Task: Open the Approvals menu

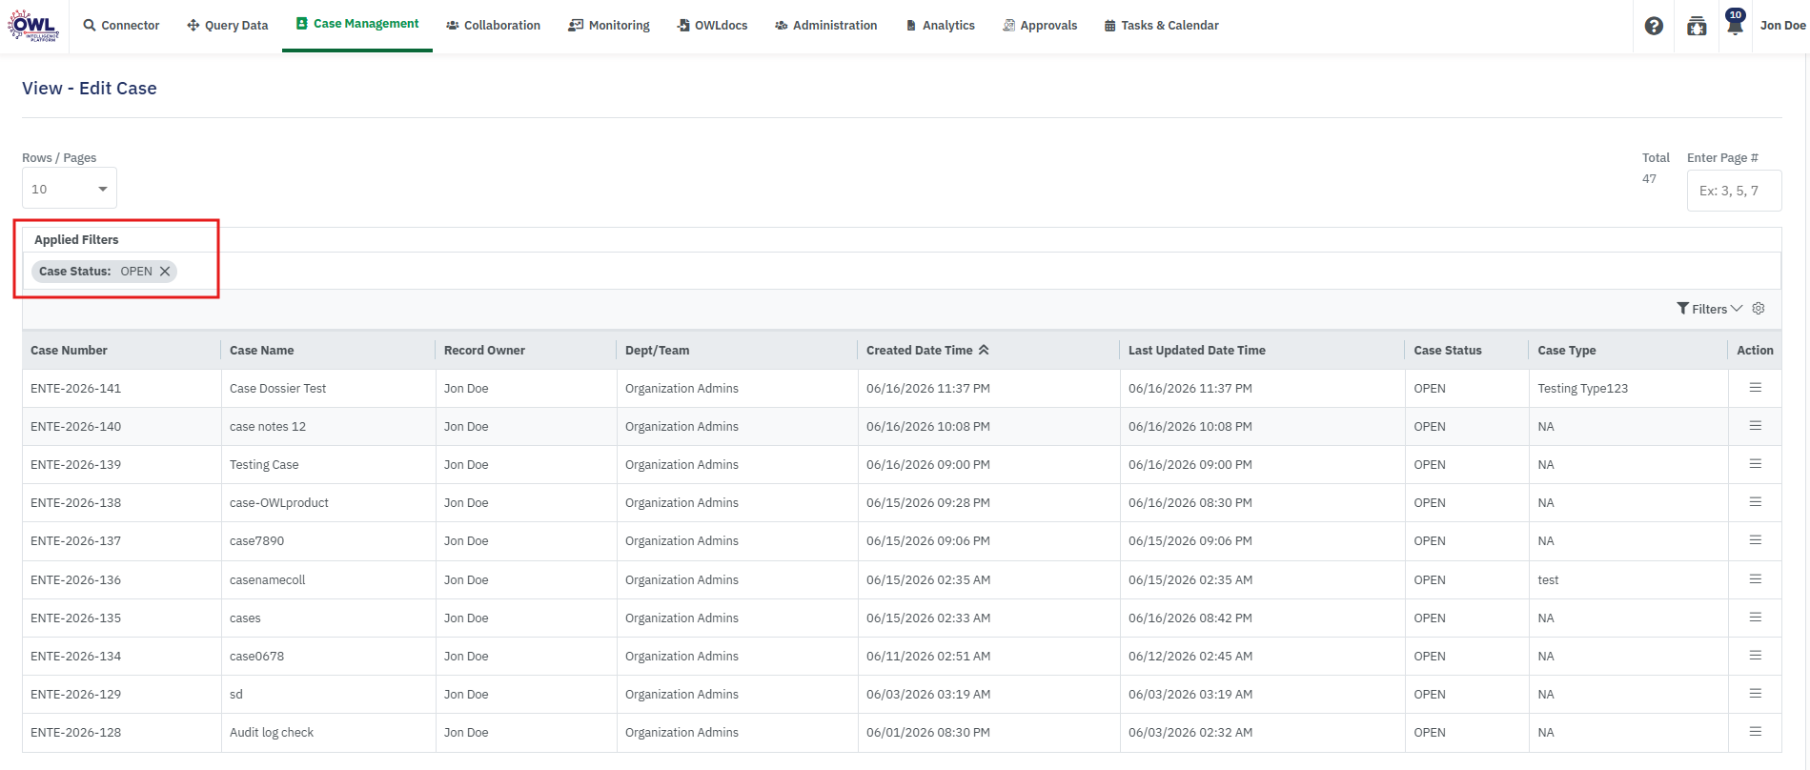Action: 1040,26
